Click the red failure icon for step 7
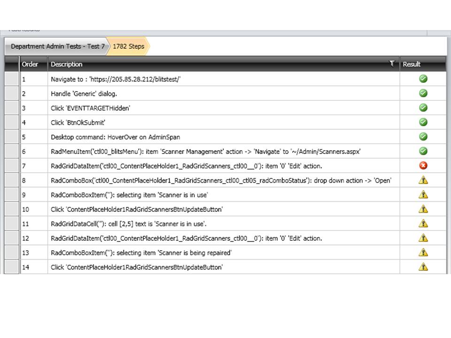Image resolution: width=451 pixels, height=338 pixels. tap(423, 166)
